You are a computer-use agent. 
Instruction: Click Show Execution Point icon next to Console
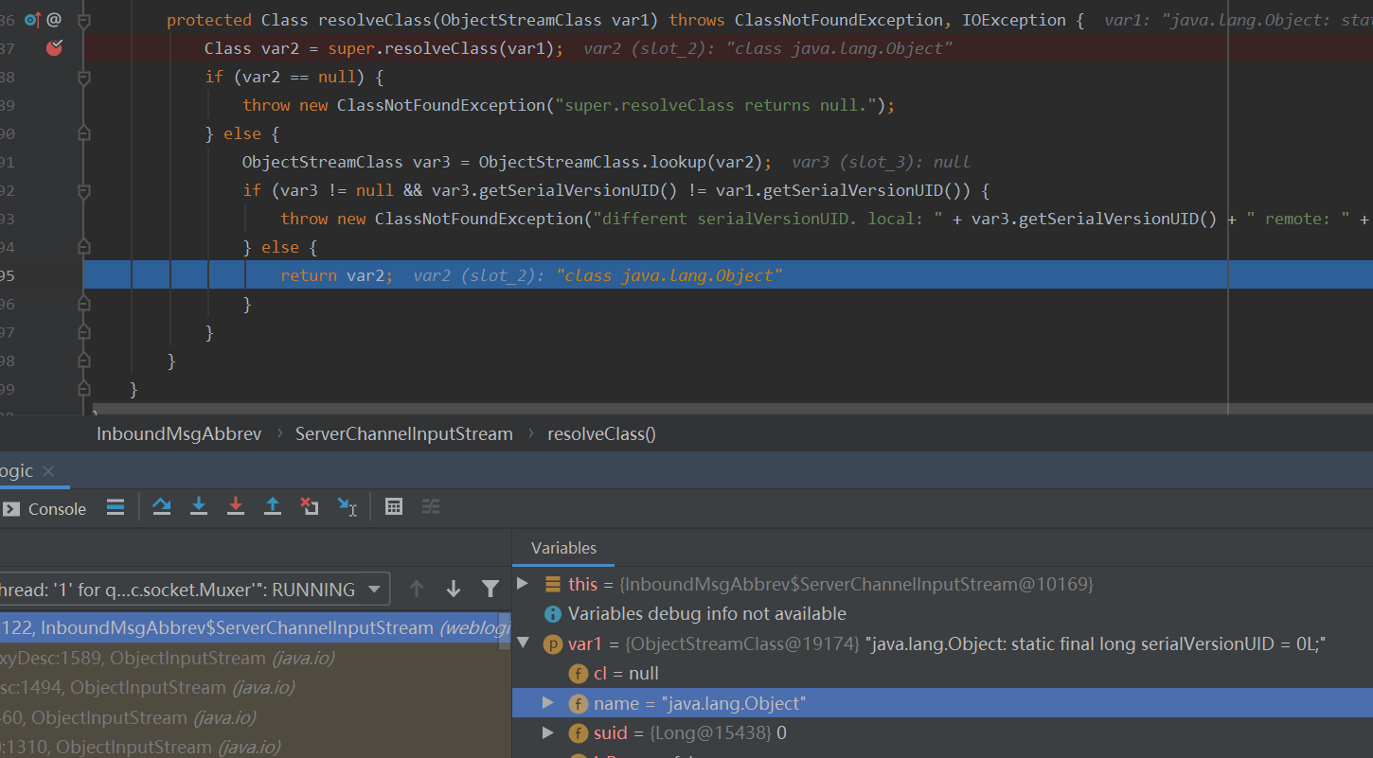point(116,507)
